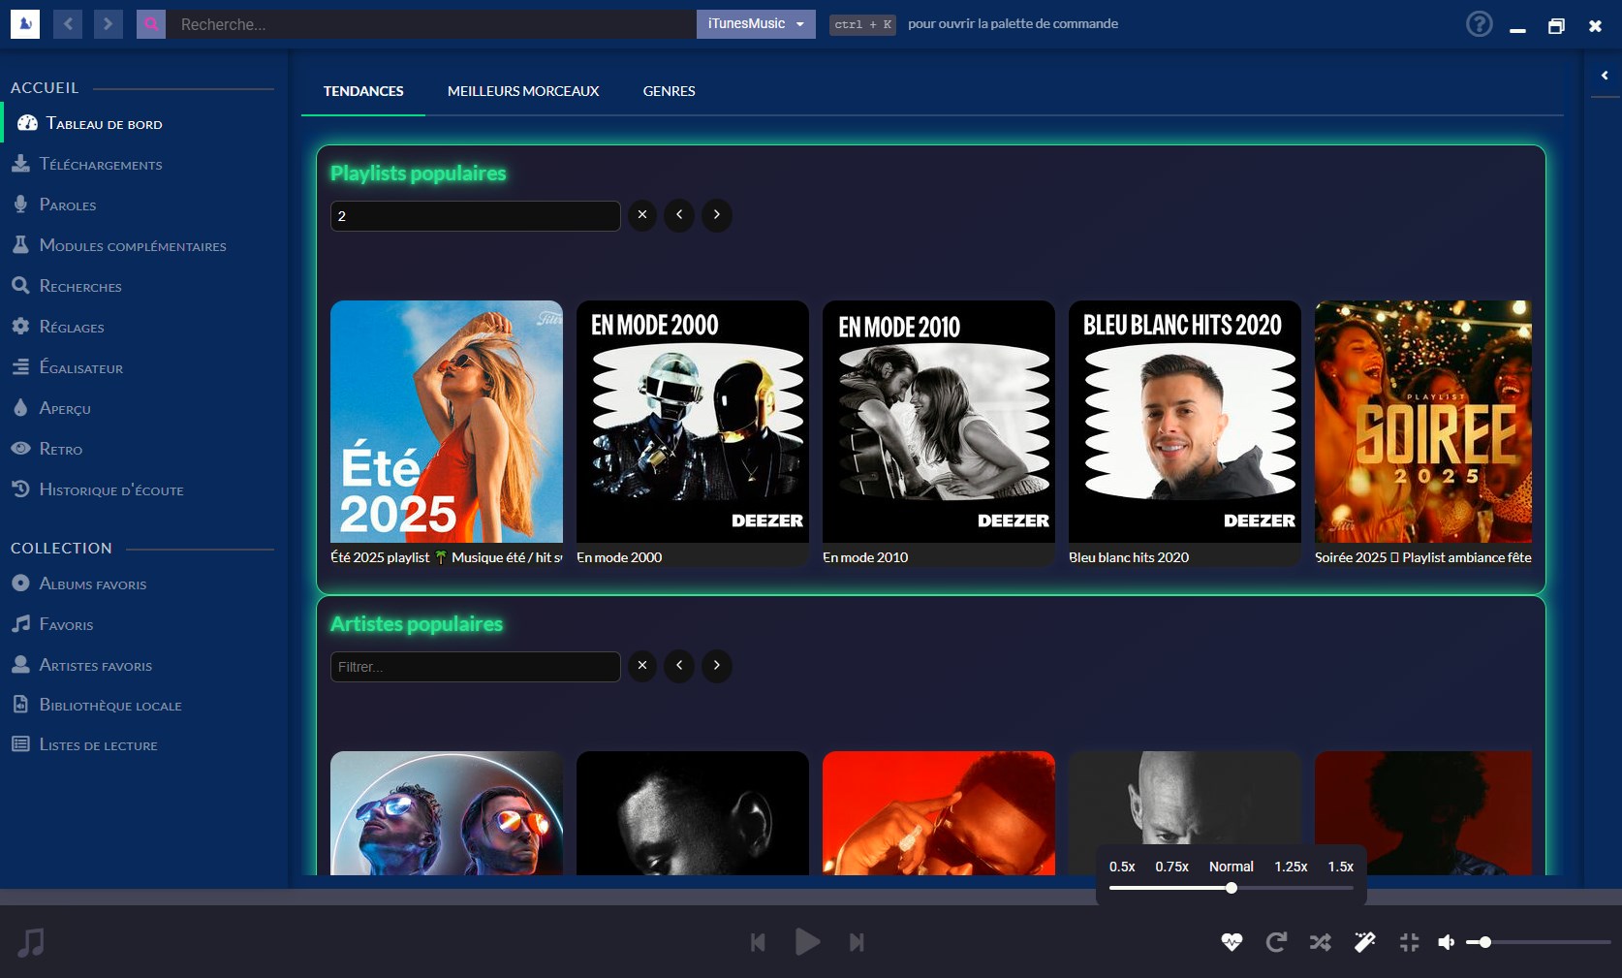Open the En mode 2010 playlist cover

click(x=939, y=422)
